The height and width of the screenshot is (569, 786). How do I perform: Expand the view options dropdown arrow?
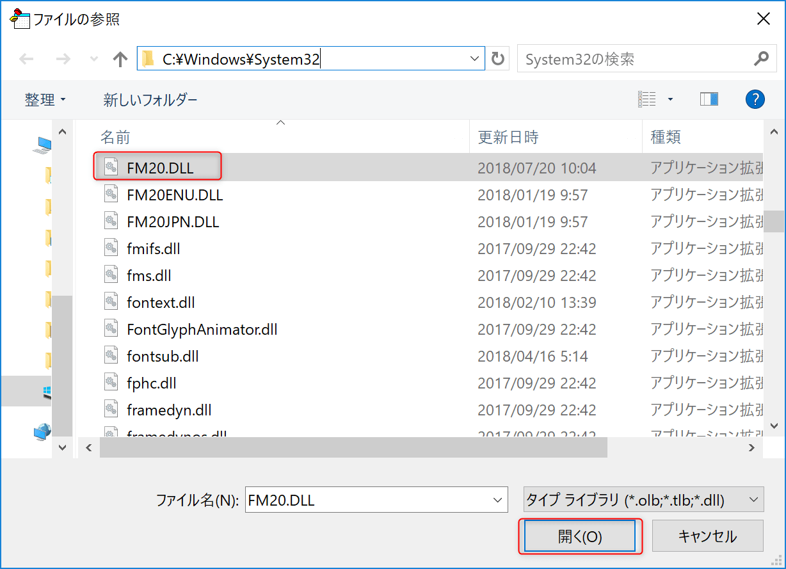click(x=670, y=99)
